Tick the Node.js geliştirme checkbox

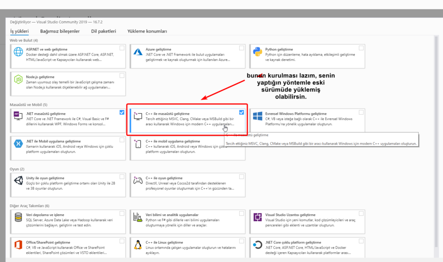pyautogui.click(x=122, y=76)
